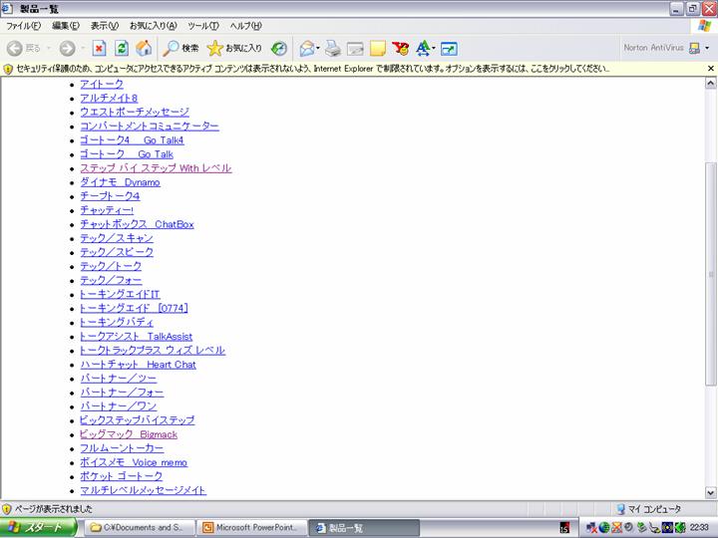Print the page with the printer icon
The width and height of the screenshot is (718, 538).
[x=333, y=48]
